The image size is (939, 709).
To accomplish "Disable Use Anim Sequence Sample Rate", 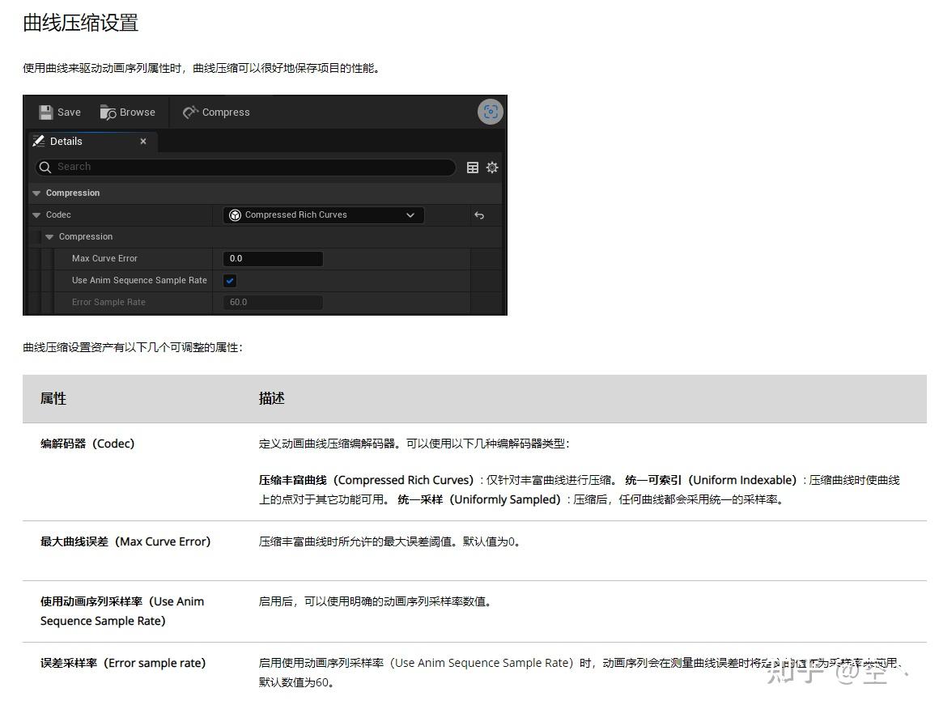I will click(x=229, y=280).
